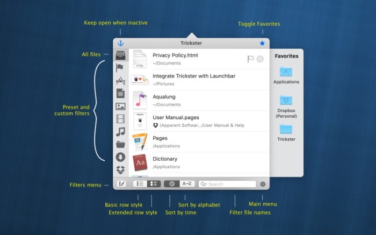Open Applications folder in Favorites
This screenshot has width=376, height=235.
click(286, 75)
